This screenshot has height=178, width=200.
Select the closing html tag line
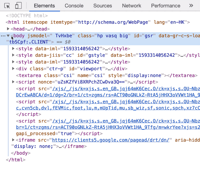click(x=15, y=159)
